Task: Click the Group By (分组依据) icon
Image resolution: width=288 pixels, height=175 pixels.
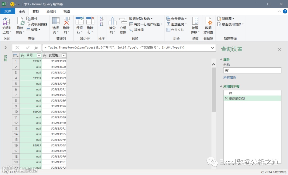Action: pyautogui.click(x=123, y=21)
